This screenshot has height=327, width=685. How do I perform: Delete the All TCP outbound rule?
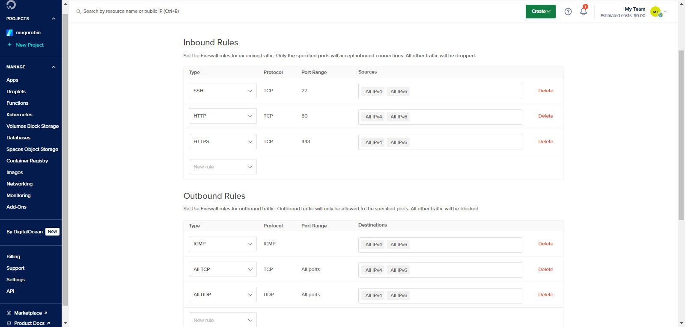pos(545,269)
